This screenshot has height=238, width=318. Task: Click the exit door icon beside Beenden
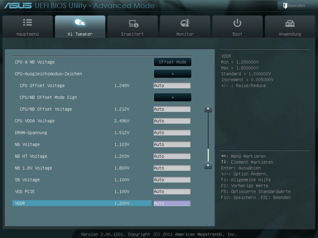(x=285, y=6)
